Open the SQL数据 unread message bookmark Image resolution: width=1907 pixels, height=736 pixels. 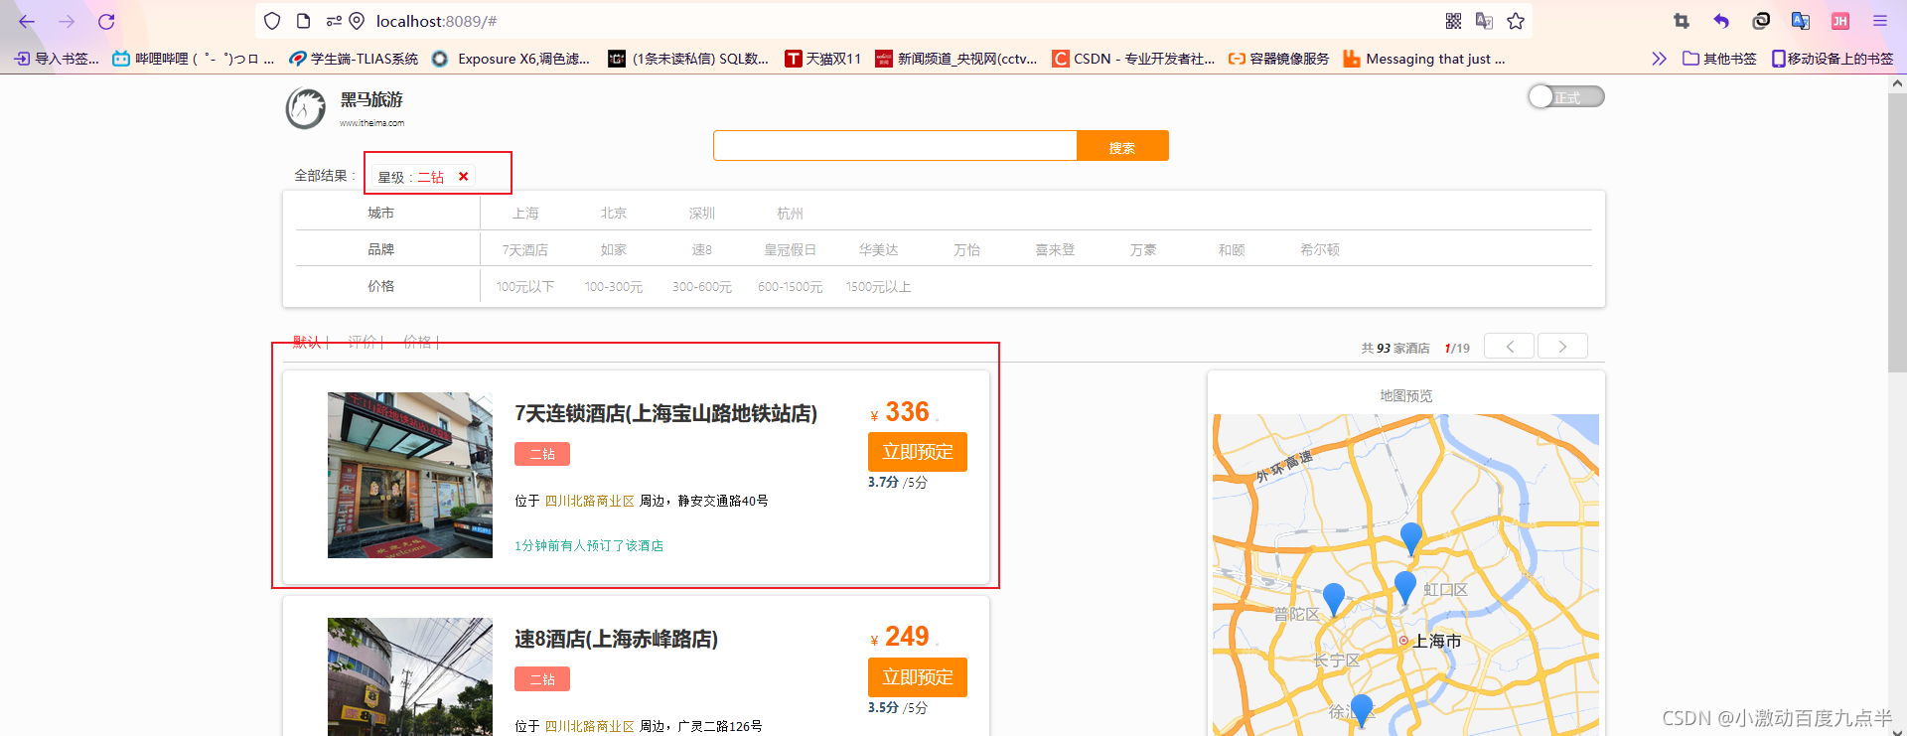pyautogui.click(x=688, y=59)
